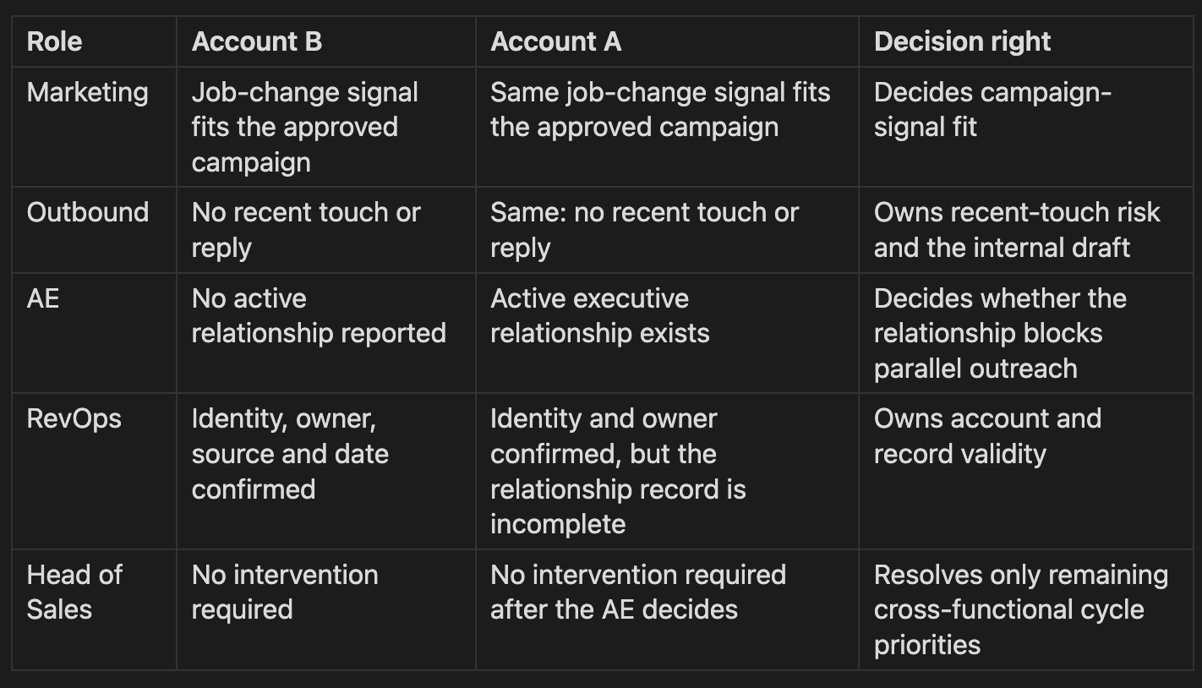Select 'No active relationship reported' cell
Viewport: 1202px width, 688px height.
click(x=326, y=333)
